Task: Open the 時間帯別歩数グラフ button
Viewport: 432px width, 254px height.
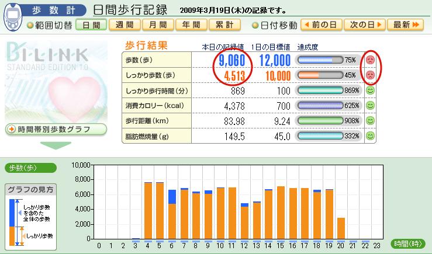Action: [56, 130]
